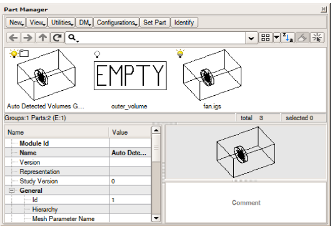
Task: Select the fan.igs part thumbnail
Action: pyautogui.click(x=212, y=75)
